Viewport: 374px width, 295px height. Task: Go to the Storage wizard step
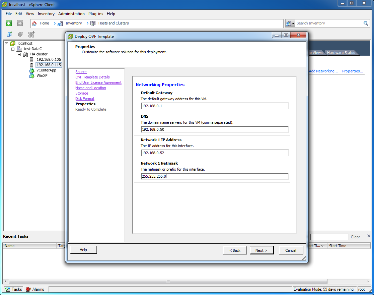[x=82, y=93]
